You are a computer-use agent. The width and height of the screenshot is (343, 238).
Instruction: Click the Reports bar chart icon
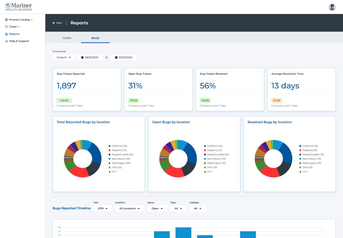[7, 34]
